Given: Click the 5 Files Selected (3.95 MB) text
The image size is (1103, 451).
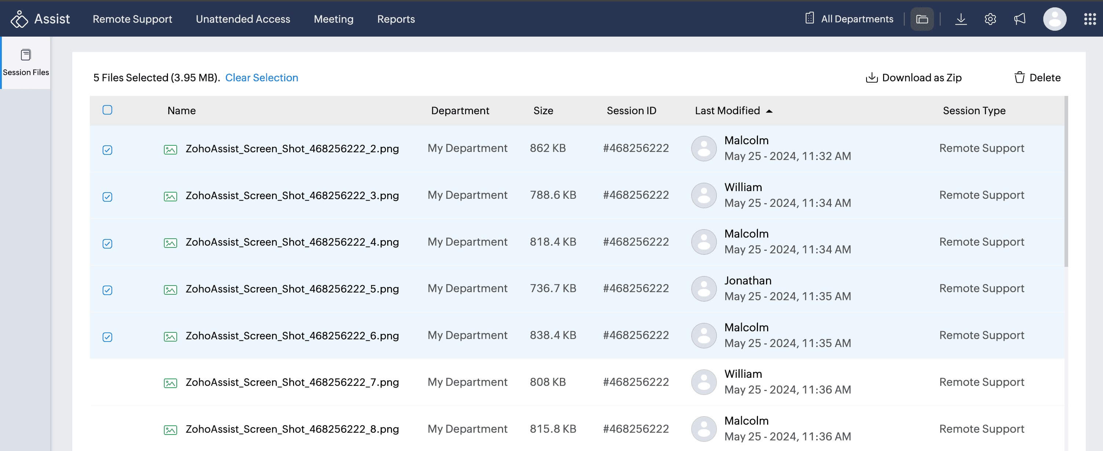Looking at the screenshot, I should click(156, 77).
